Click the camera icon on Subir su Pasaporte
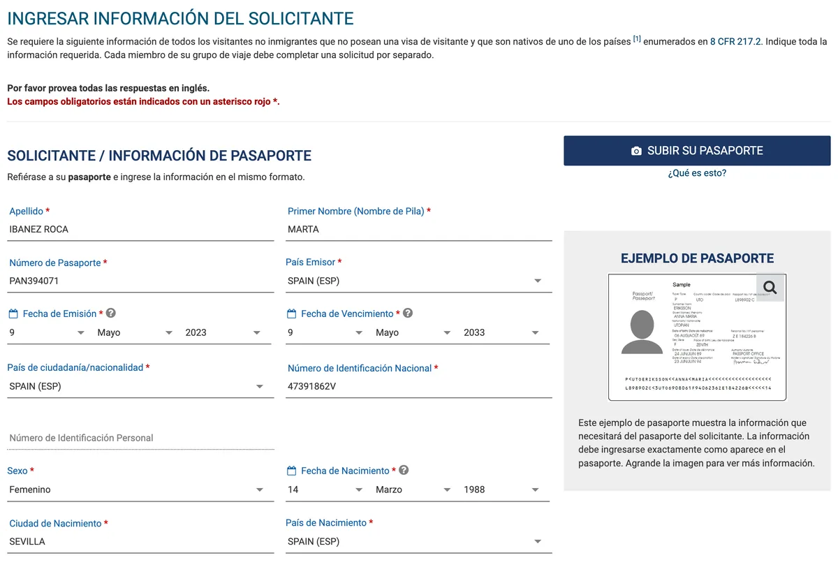This screenshot has width=838, height=574. tap(636, 151)
